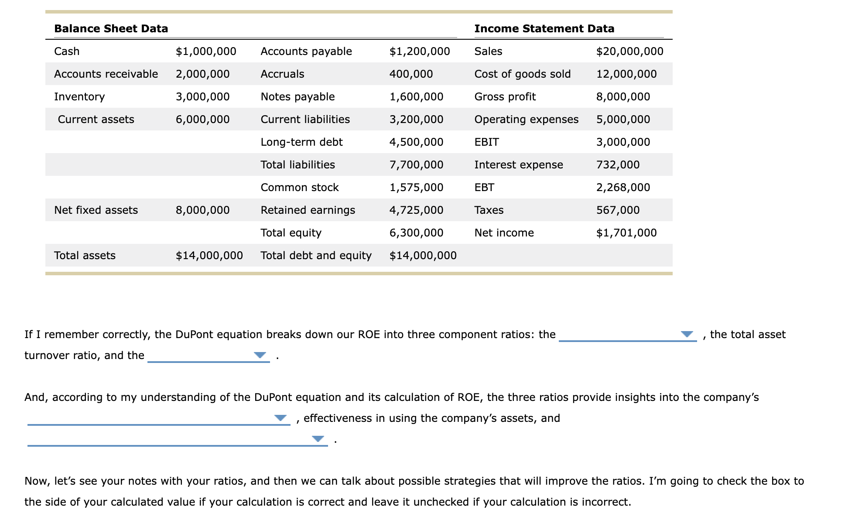The width and height of the screenshot is (855, 520).
Task: Click the Net income label
Action: (504, 233)
